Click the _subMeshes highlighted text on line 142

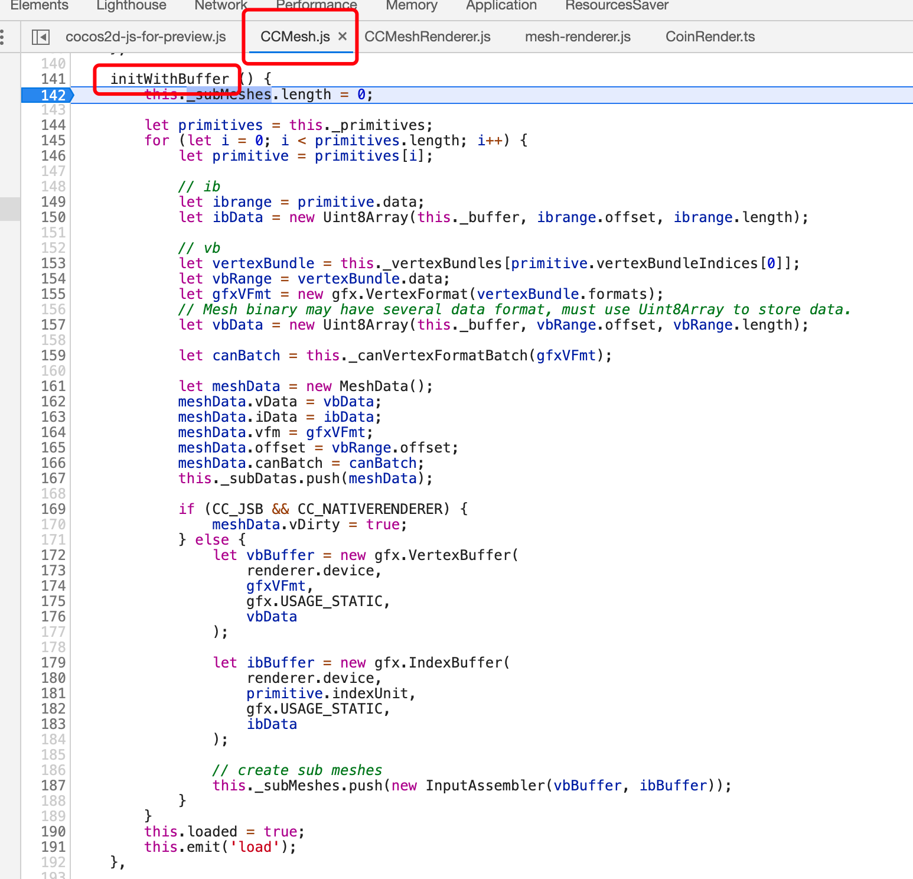229,95
